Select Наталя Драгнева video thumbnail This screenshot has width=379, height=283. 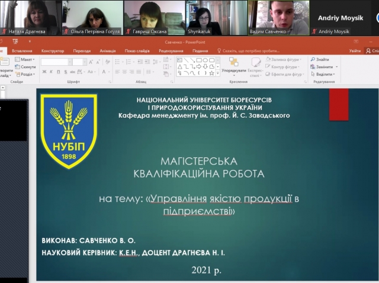tap(31, 18)
